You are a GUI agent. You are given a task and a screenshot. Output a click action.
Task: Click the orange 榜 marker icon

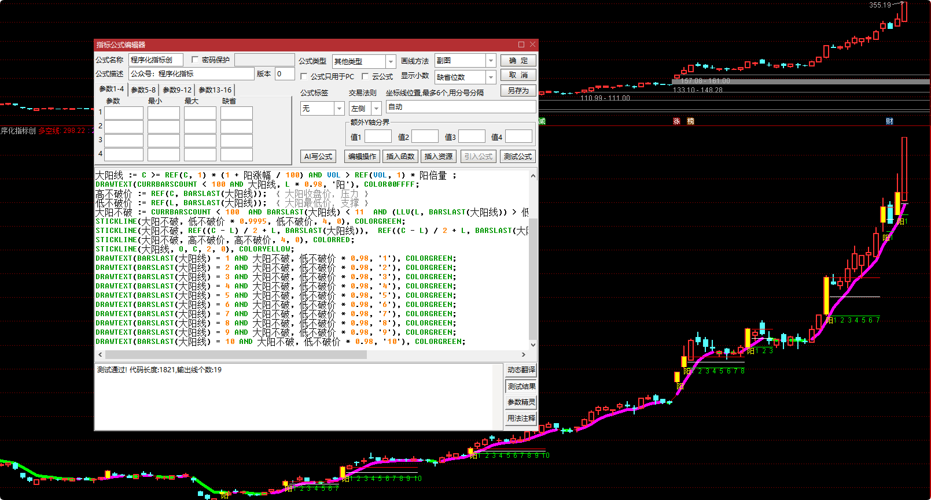click(x=690, y=121)
